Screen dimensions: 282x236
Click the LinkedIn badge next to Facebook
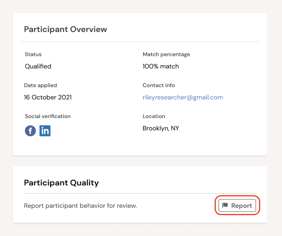point(45,131)
